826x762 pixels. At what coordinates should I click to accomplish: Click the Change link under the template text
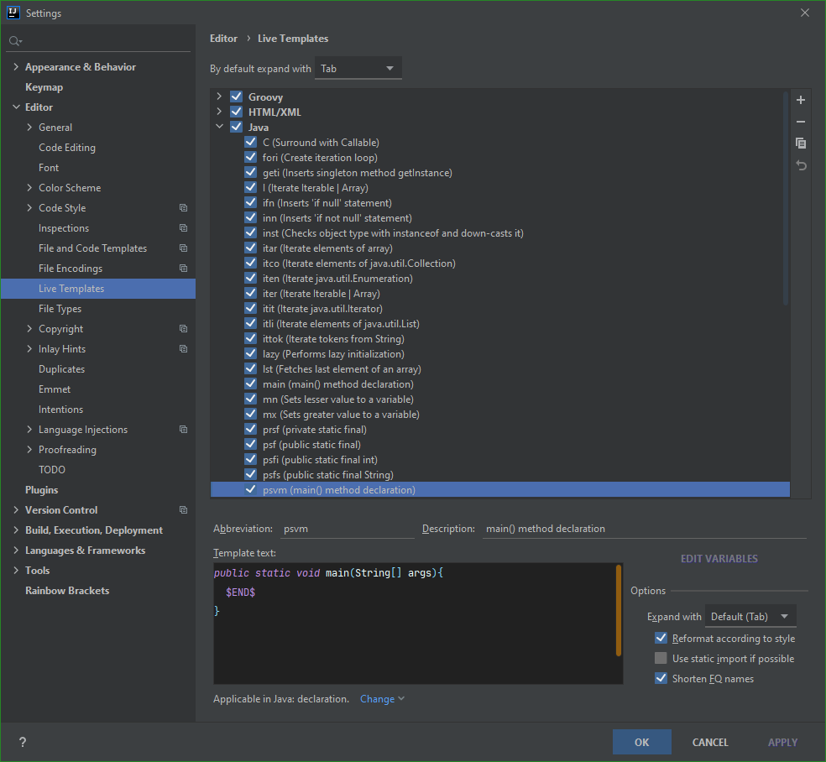pyautogui.click(x=376, y=698)
